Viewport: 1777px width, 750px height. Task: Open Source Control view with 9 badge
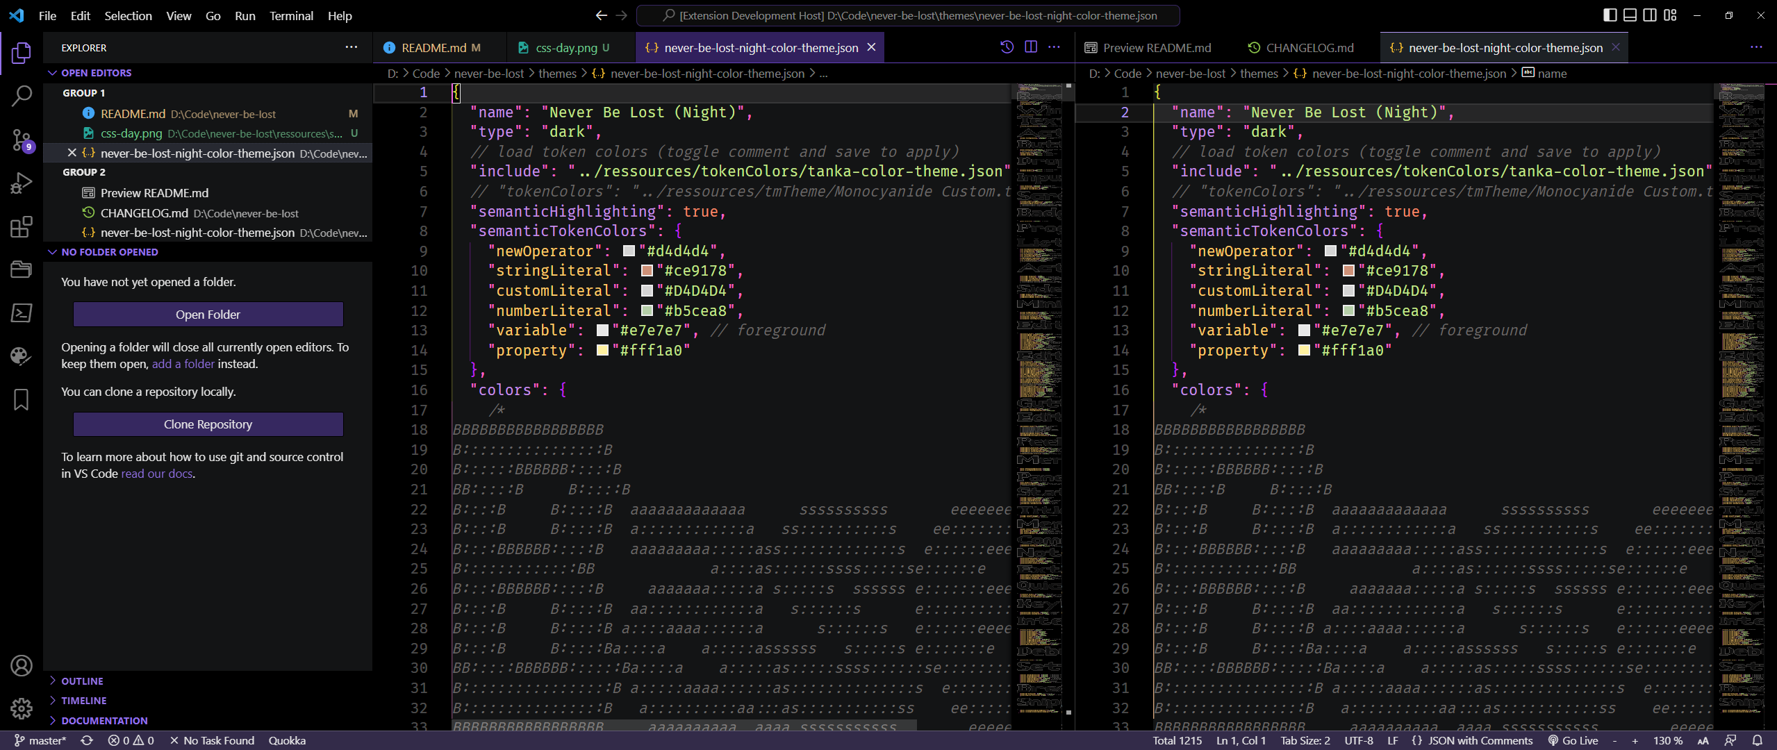click(22, 140)
